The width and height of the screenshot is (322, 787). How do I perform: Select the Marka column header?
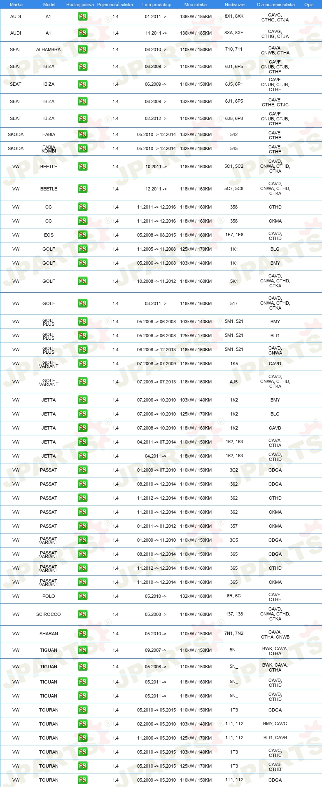point(16,5)
